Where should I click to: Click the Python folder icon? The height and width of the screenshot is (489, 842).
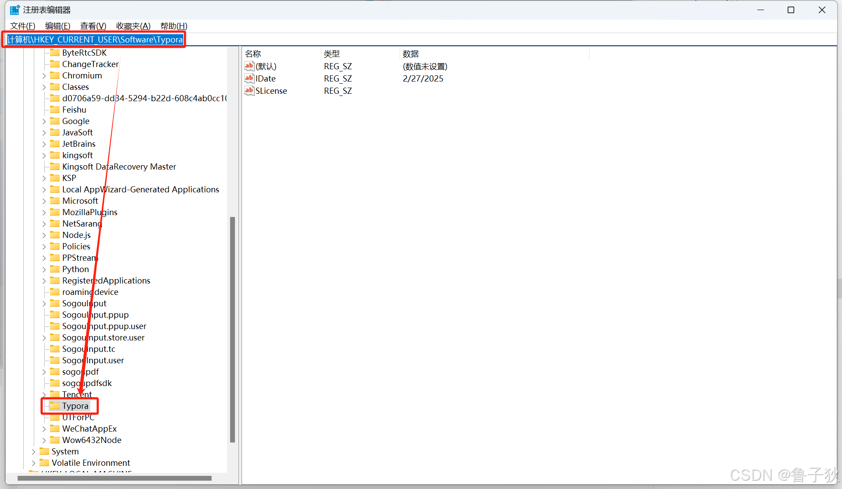tap(55, 269)
